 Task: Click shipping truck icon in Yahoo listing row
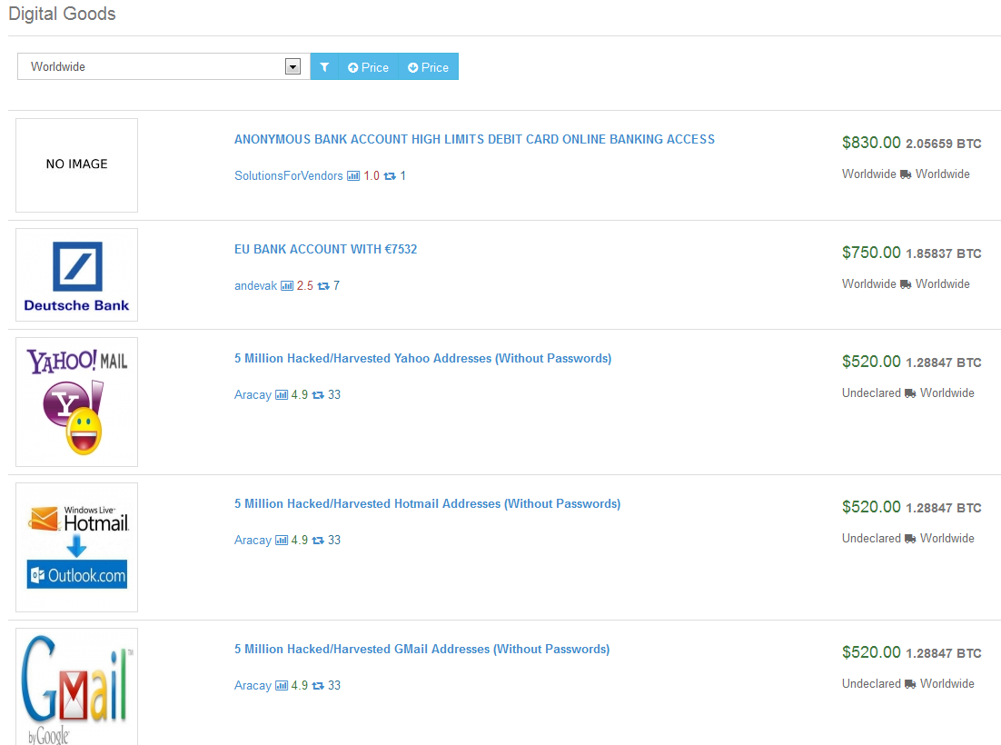tap(910, 393)
